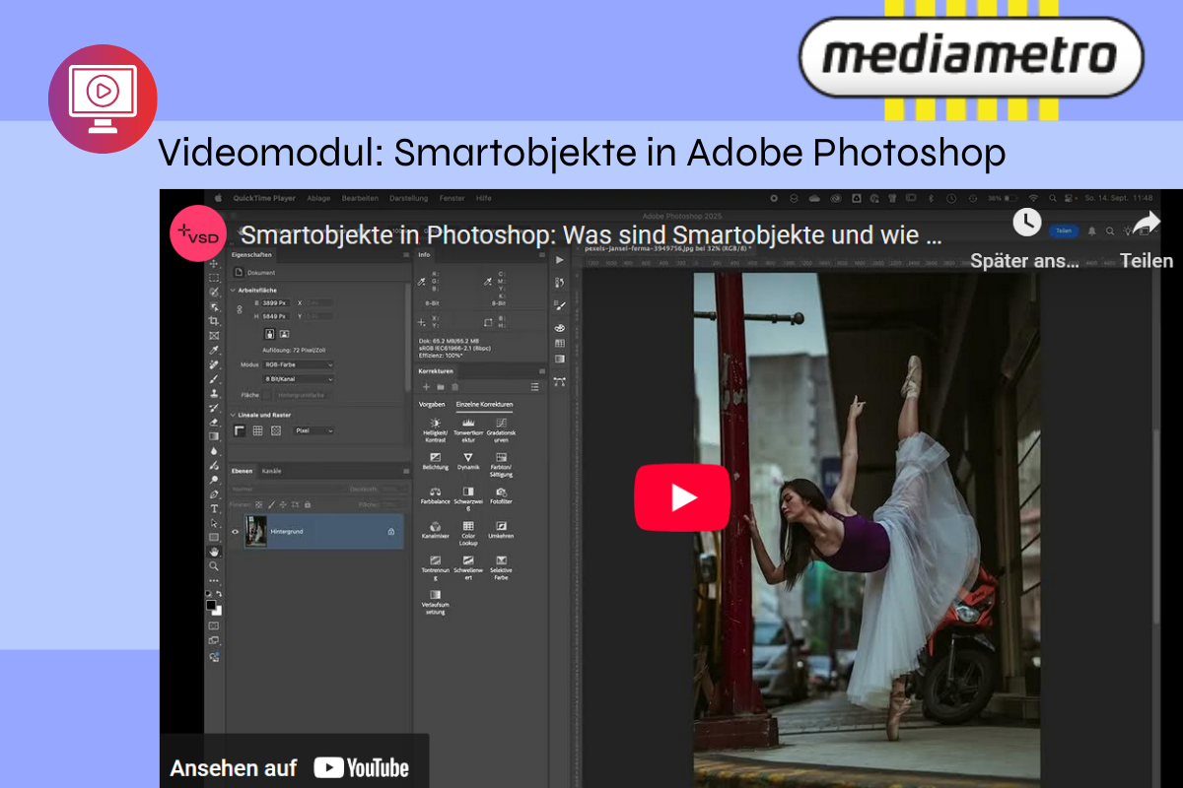Switch to the Kanäle tab
The height and width of the screenshot is (788, 1183).
click(x=271, y=472)
